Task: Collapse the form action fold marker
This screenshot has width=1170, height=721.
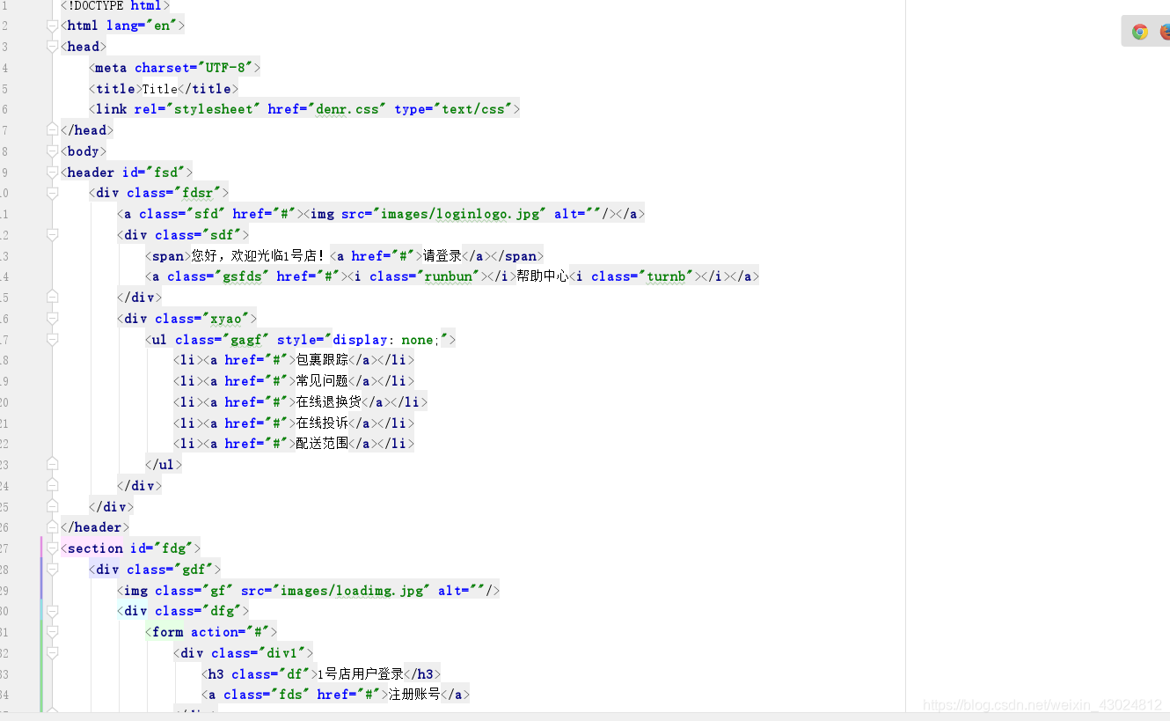Action: click(x=53, y=632)
